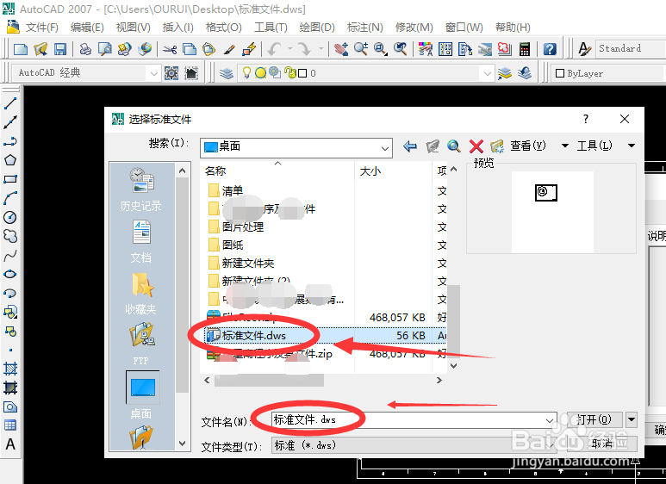Click the Copy icon in toolbar
Screen dimensions: 666x484
click(189, 49)
